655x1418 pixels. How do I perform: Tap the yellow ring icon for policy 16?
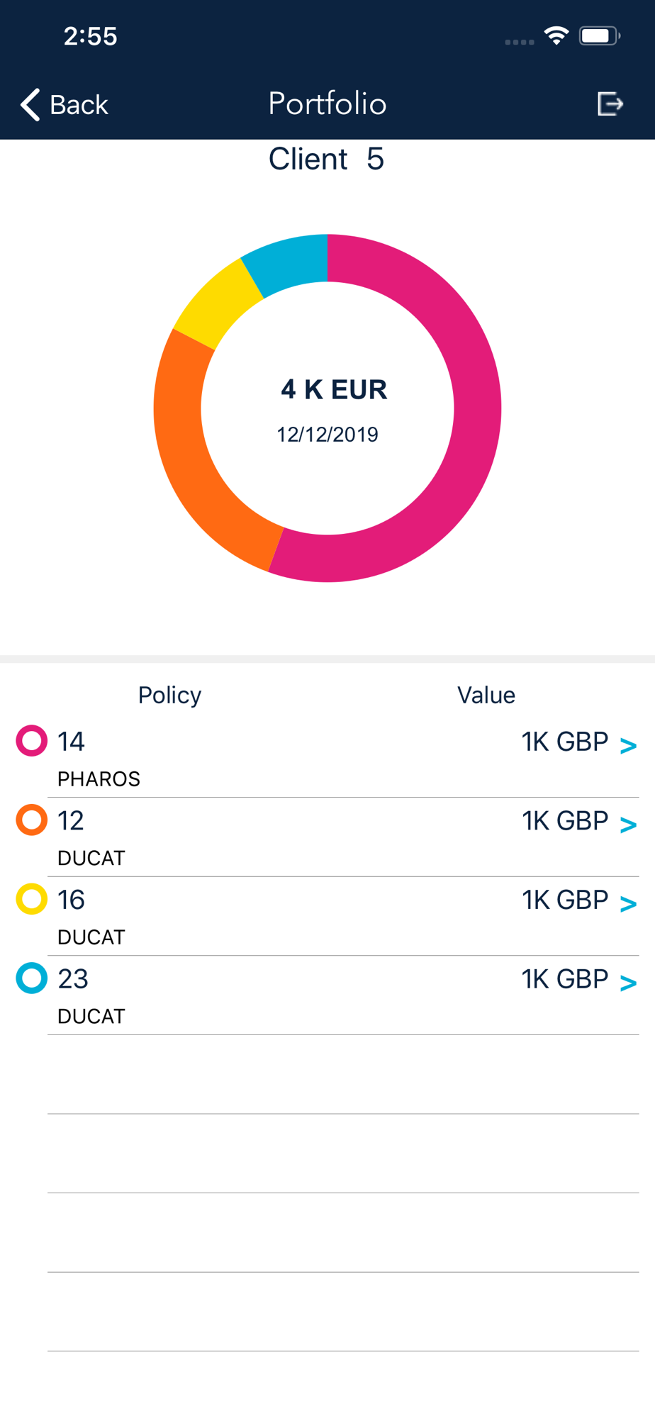32,899
